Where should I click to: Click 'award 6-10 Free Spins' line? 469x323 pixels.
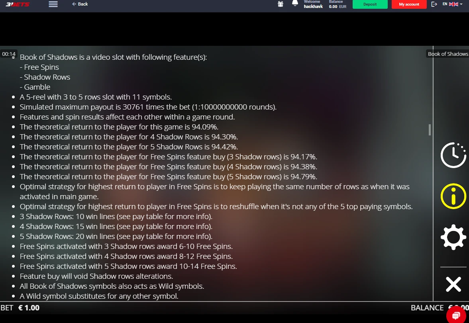tap(126, 246)
